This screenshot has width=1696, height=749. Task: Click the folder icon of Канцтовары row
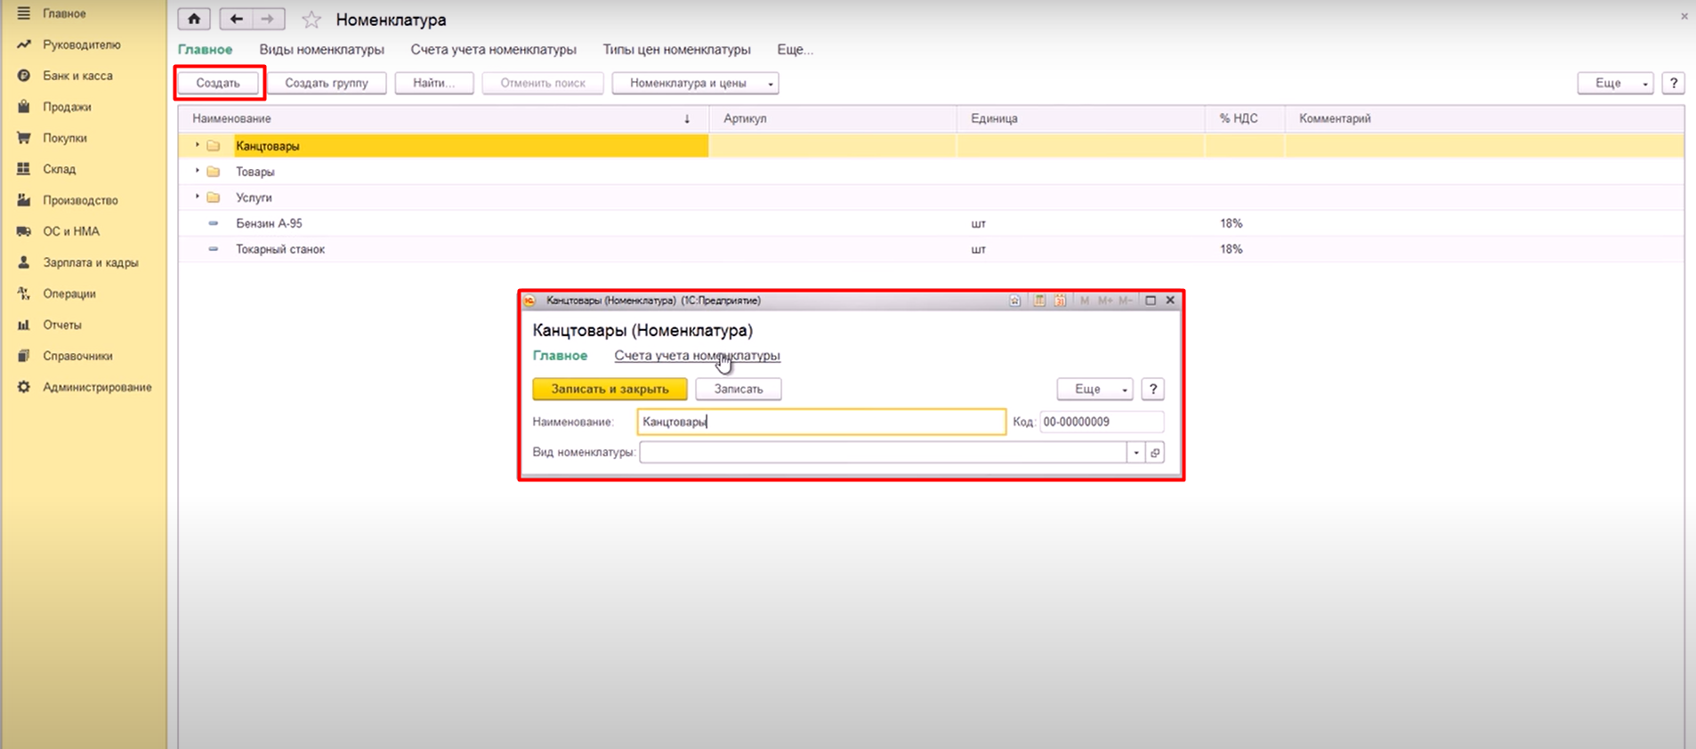coord(214,146)
